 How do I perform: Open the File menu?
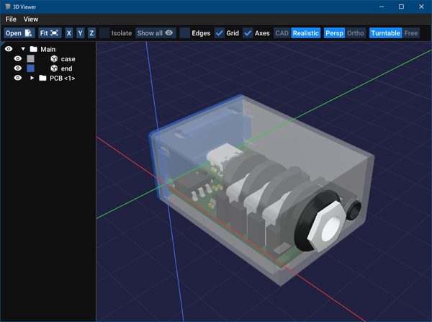11,19
